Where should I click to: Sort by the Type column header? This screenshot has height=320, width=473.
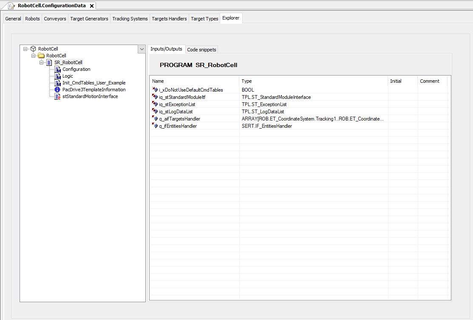[314, 81]
